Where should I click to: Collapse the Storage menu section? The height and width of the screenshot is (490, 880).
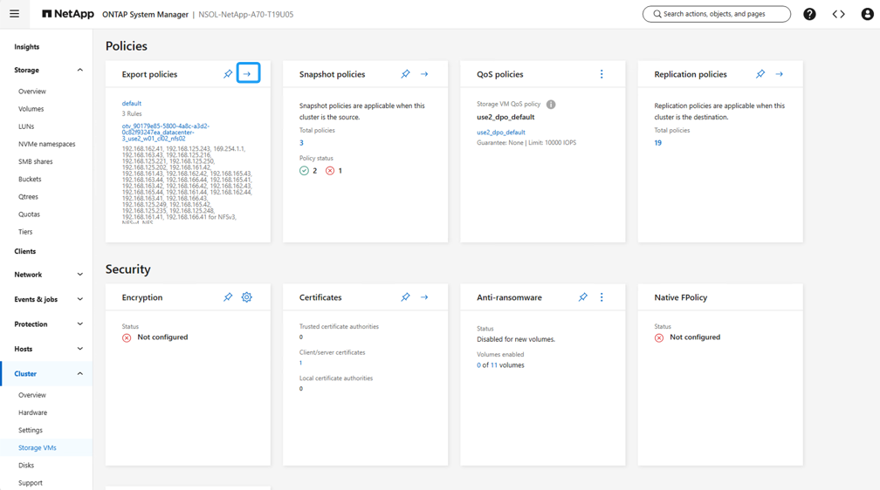point(80,70)
